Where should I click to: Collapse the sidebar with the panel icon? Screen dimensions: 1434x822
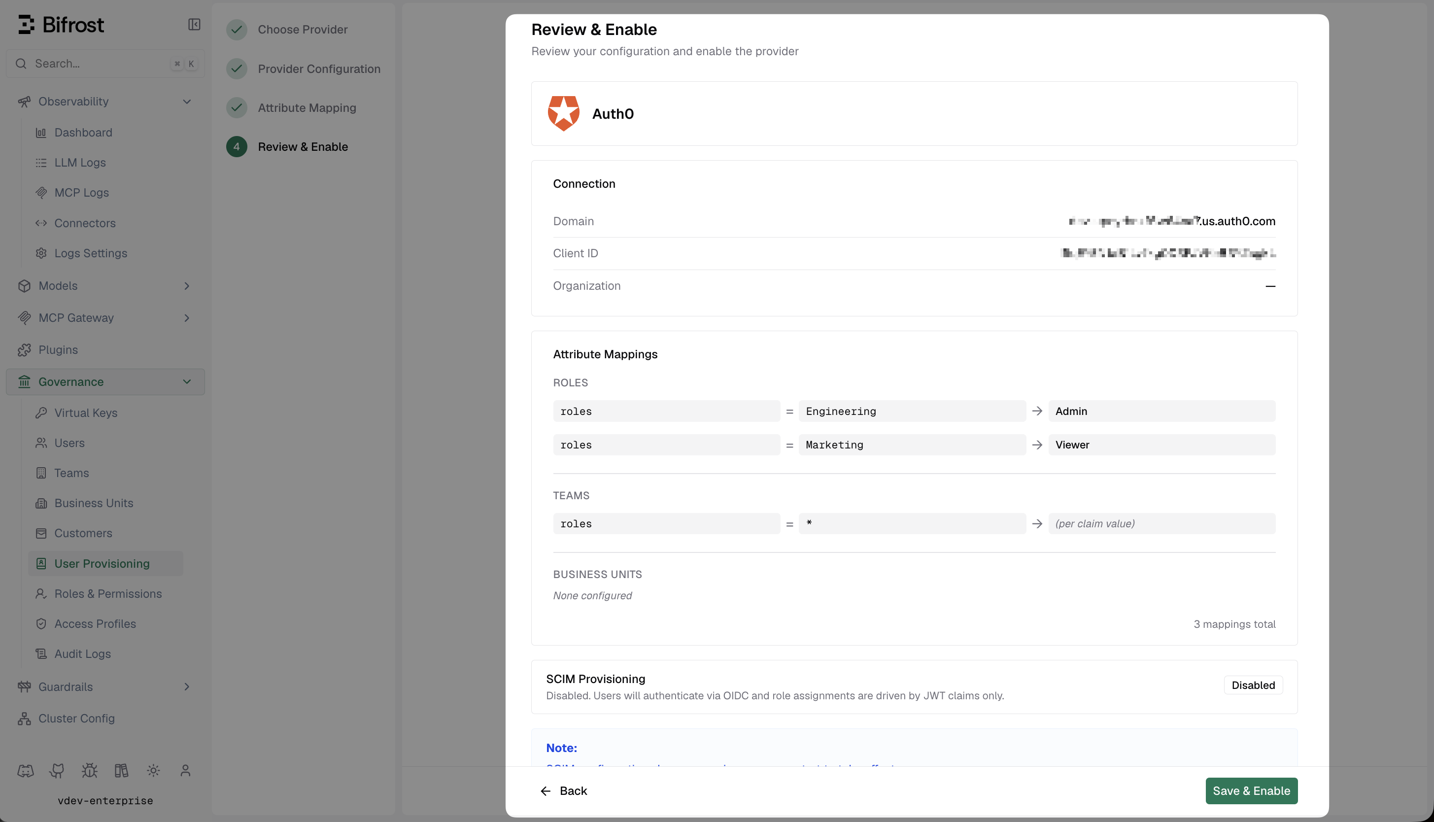(x=194, y=24)
